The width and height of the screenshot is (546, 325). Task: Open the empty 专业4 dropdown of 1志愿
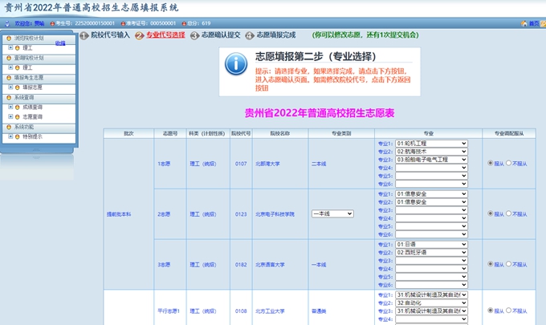[x=431, y=168]
